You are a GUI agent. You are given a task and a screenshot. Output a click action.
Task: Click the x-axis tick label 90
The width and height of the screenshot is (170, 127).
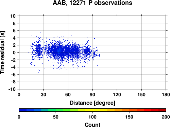pos(92,94)
